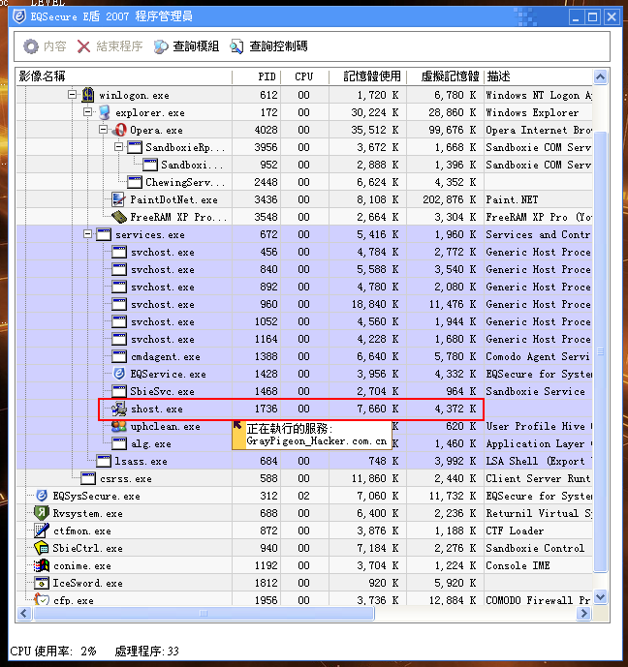Select svchost.exe row with PID 840

point(304,269)
